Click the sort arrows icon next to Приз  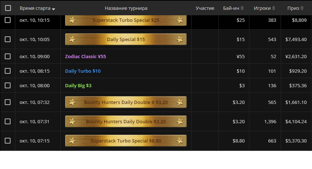[x=302, y=8]
